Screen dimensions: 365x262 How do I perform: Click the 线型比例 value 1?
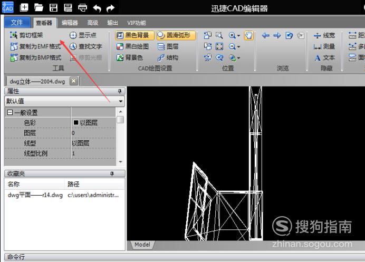[93, 153]
